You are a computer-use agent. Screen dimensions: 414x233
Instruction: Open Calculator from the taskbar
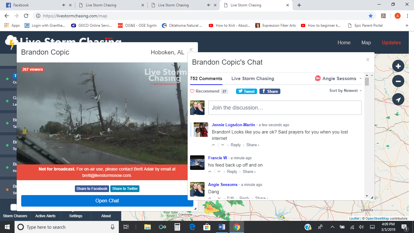pos(177,227)
